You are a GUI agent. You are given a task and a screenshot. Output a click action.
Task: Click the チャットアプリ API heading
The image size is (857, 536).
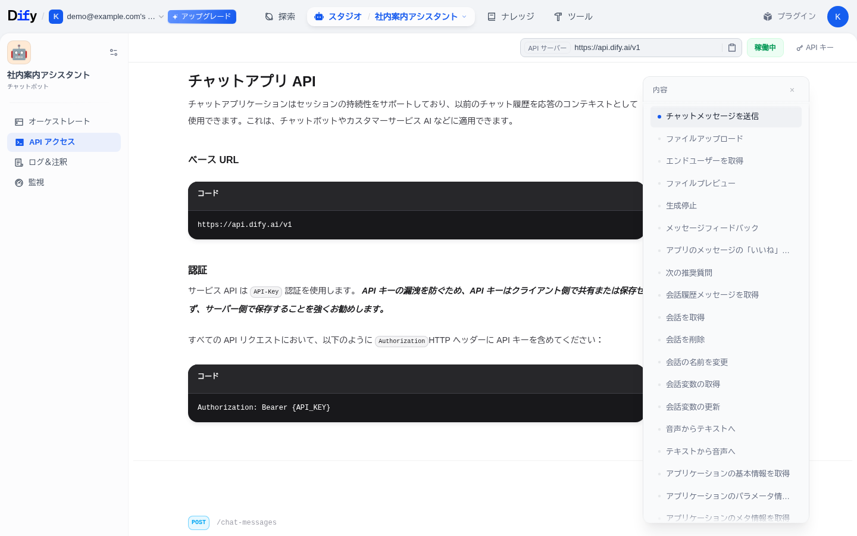click(x=252, y=82)
